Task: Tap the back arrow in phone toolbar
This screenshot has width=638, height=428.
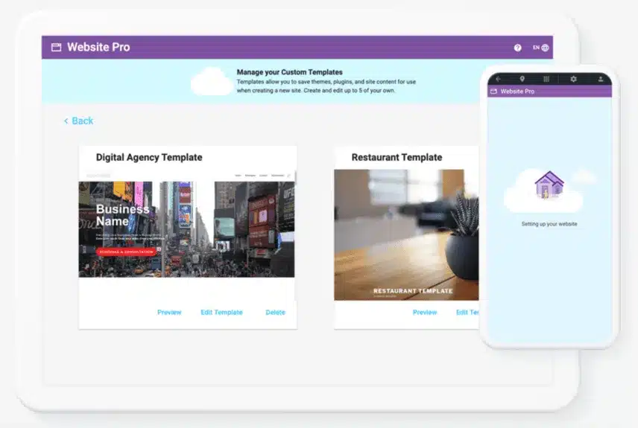Action: (x=498, y=79)
